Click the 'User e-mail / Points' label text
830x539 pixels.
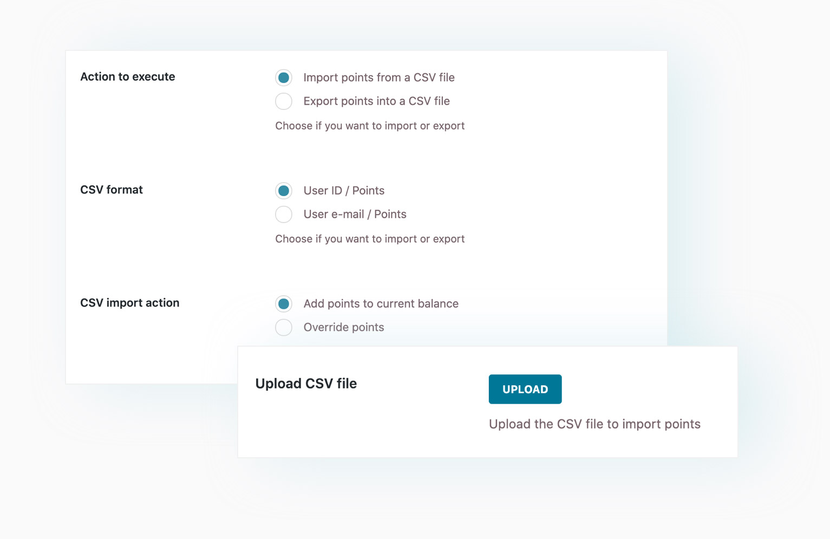click(355, 215)
